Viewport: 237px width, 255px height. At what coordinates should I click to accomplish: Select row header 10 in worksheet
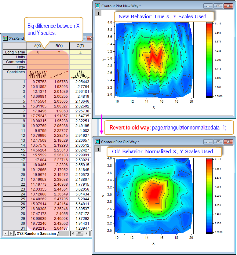(15, 126)
